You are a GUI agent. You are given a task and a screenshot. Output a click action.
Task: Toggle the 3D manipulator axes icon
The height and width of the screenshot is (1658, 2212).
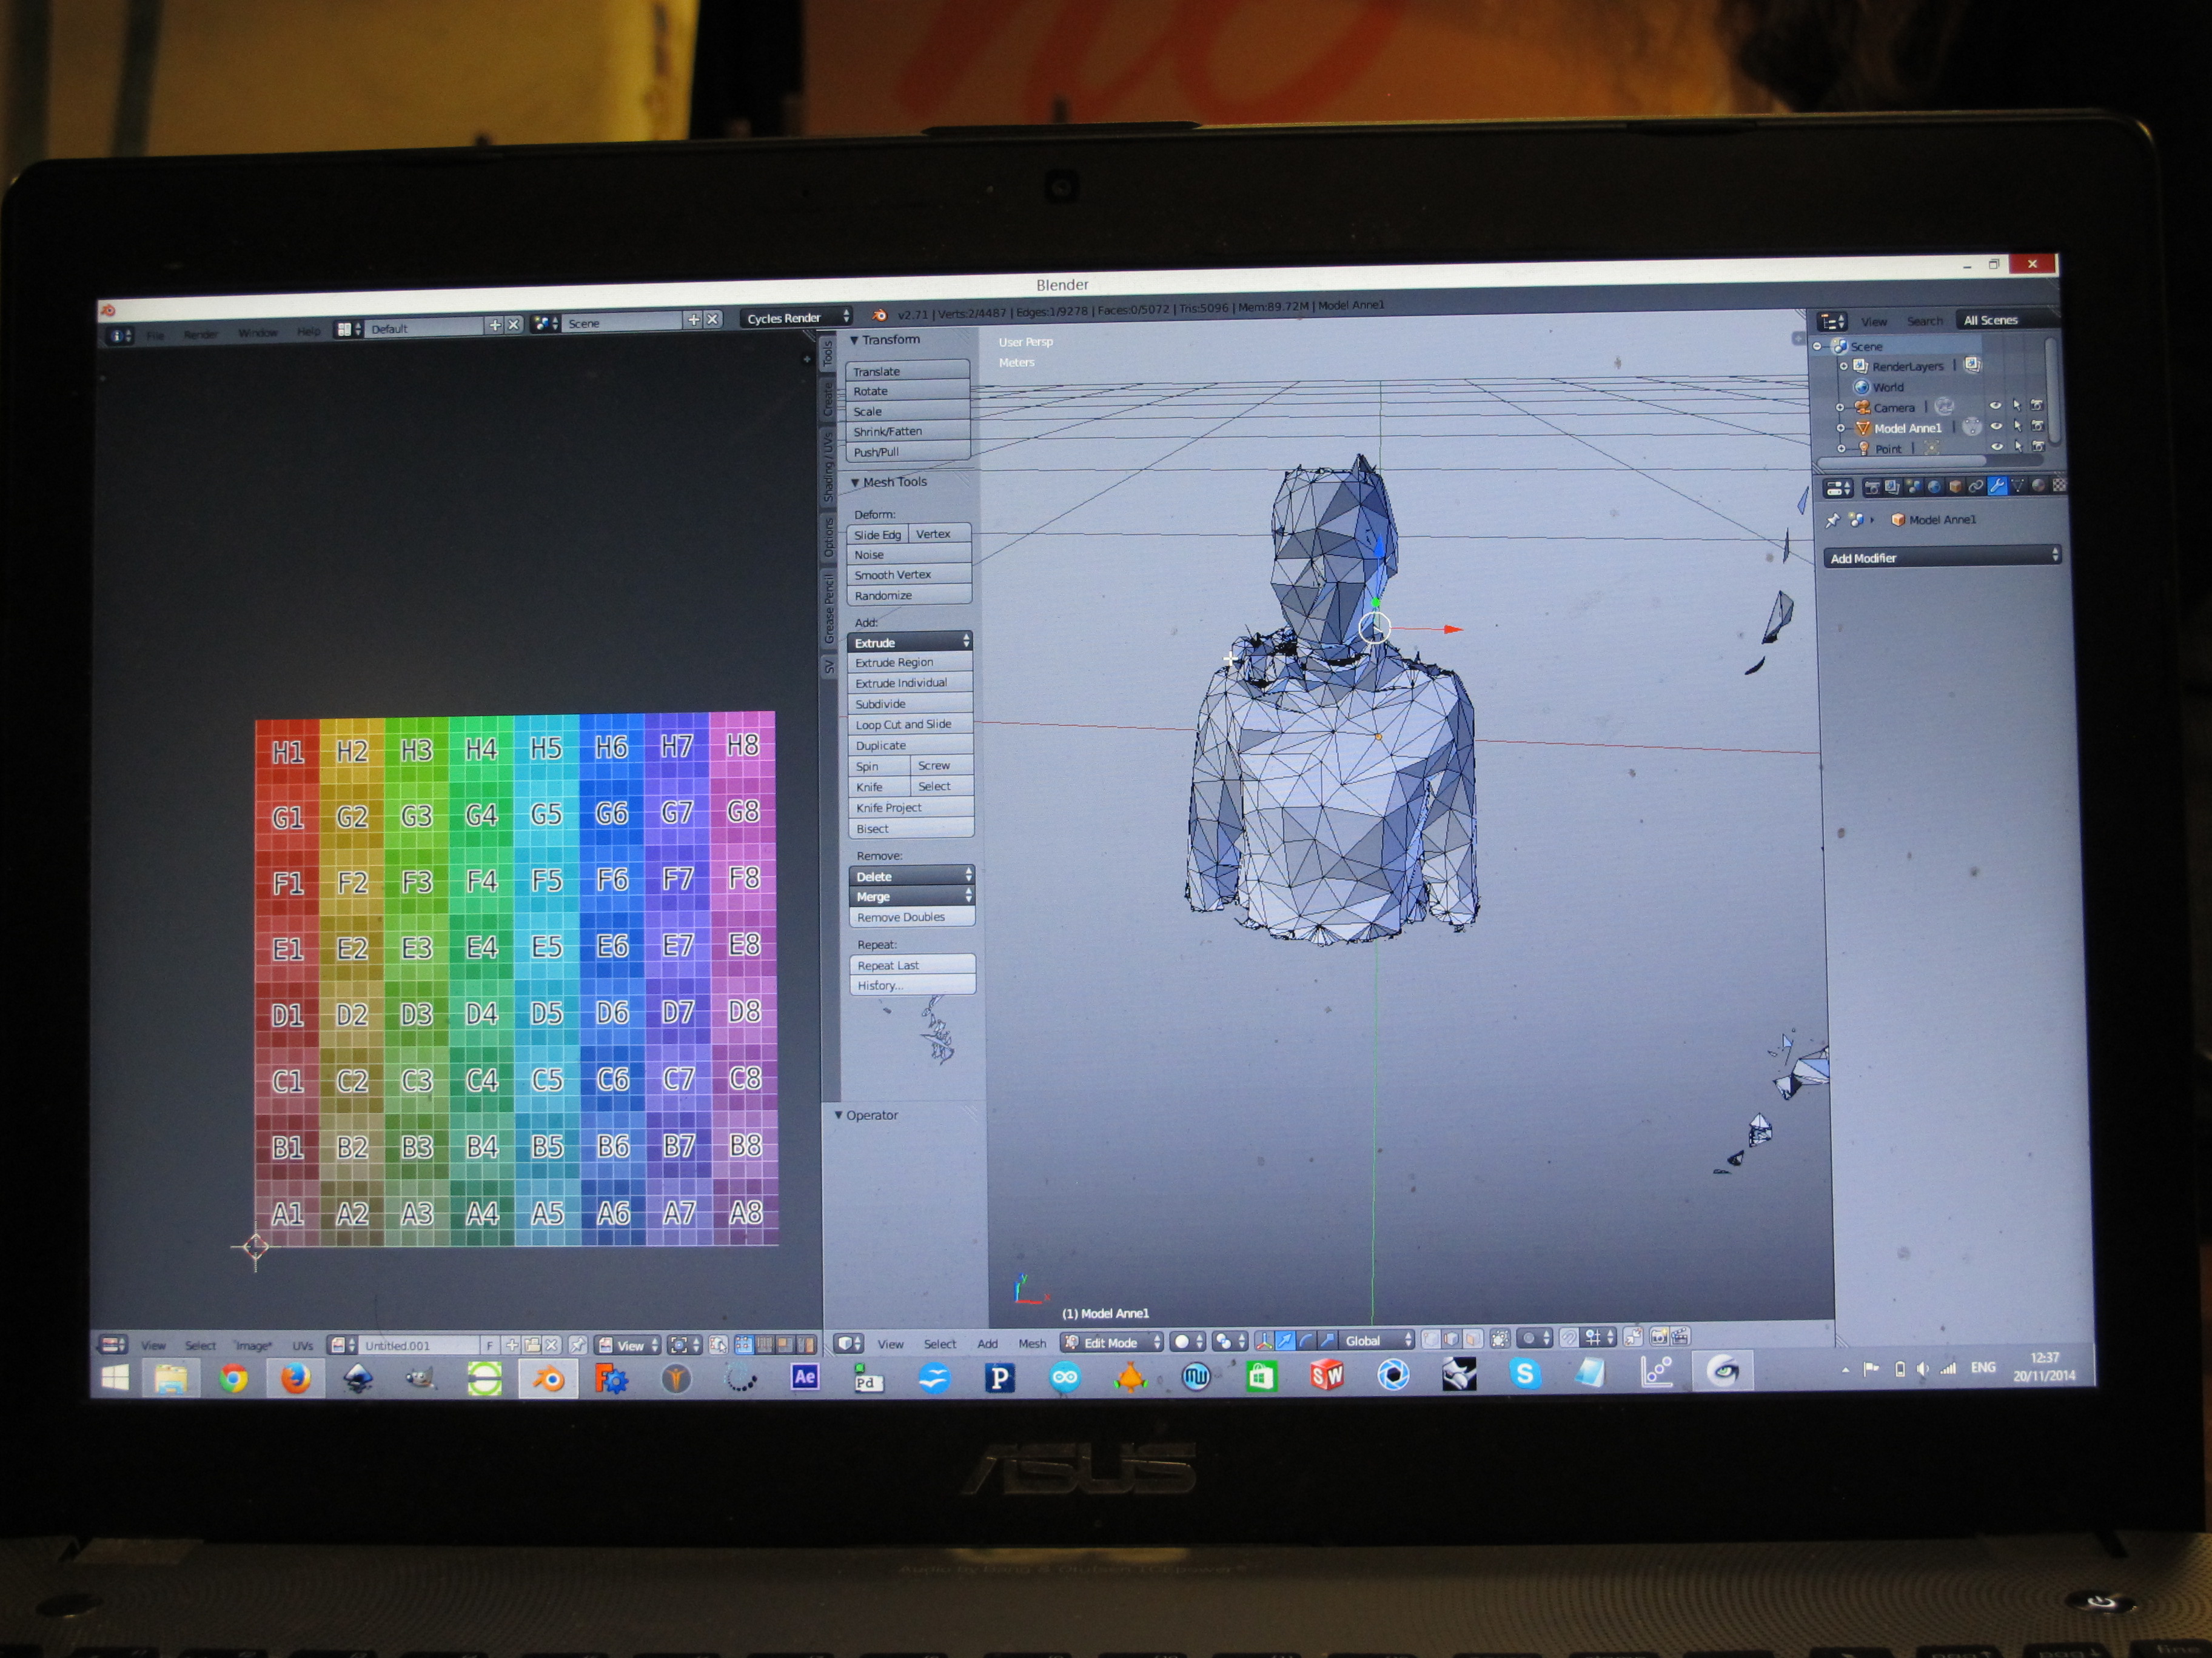[x=1265, y=1340]
